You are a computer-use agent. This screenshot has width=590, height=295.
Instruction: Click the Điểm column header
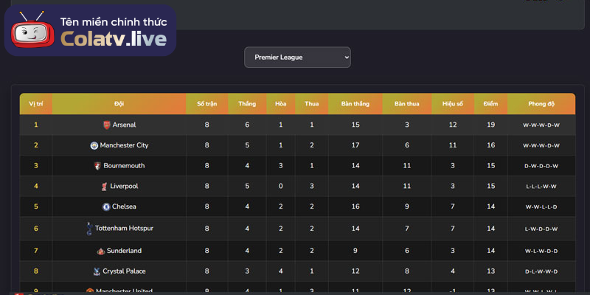(x=490, y=104)
